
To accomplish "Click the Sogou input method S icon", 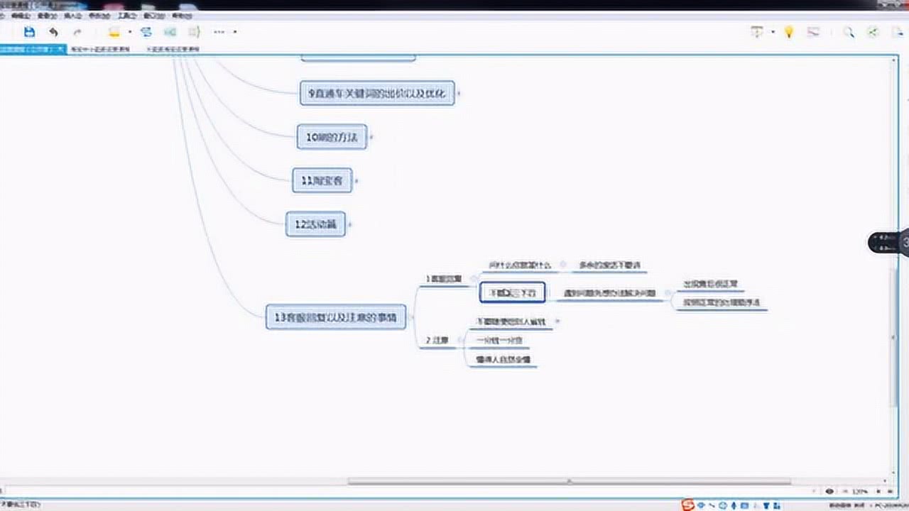I will point(687,505).
